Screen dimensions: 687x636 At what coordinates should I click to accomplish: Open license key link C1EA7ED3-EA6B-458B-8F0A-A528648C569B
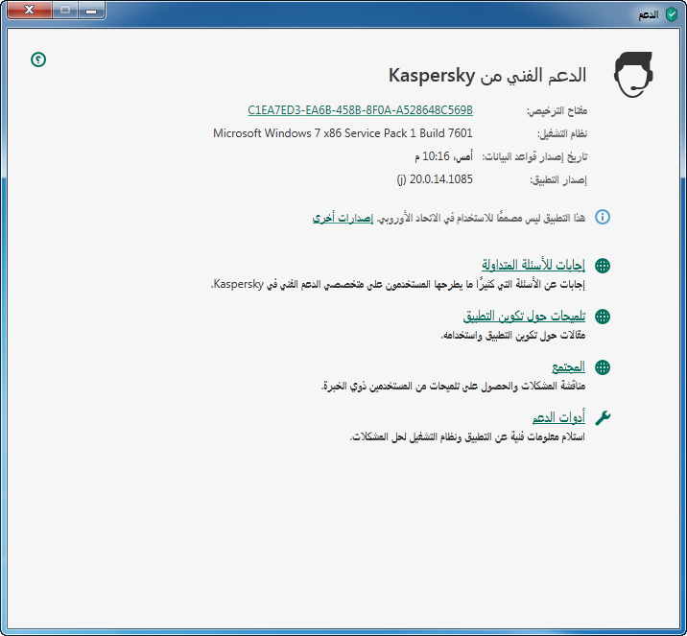pyautogui.click(x=360, y=110)
